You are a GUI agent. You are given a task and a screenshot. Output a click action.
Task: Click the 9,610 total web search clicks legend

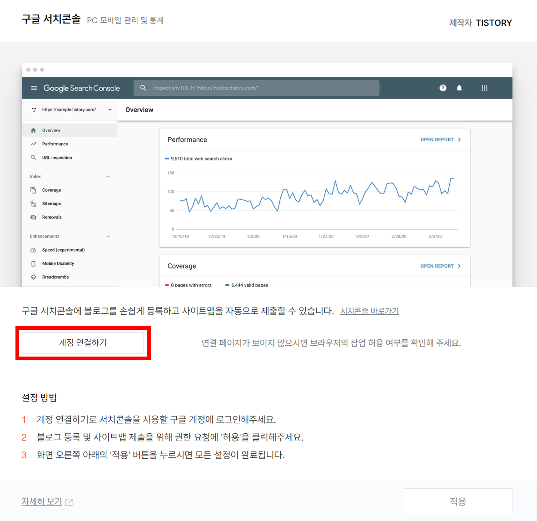(x=199, y=159)
